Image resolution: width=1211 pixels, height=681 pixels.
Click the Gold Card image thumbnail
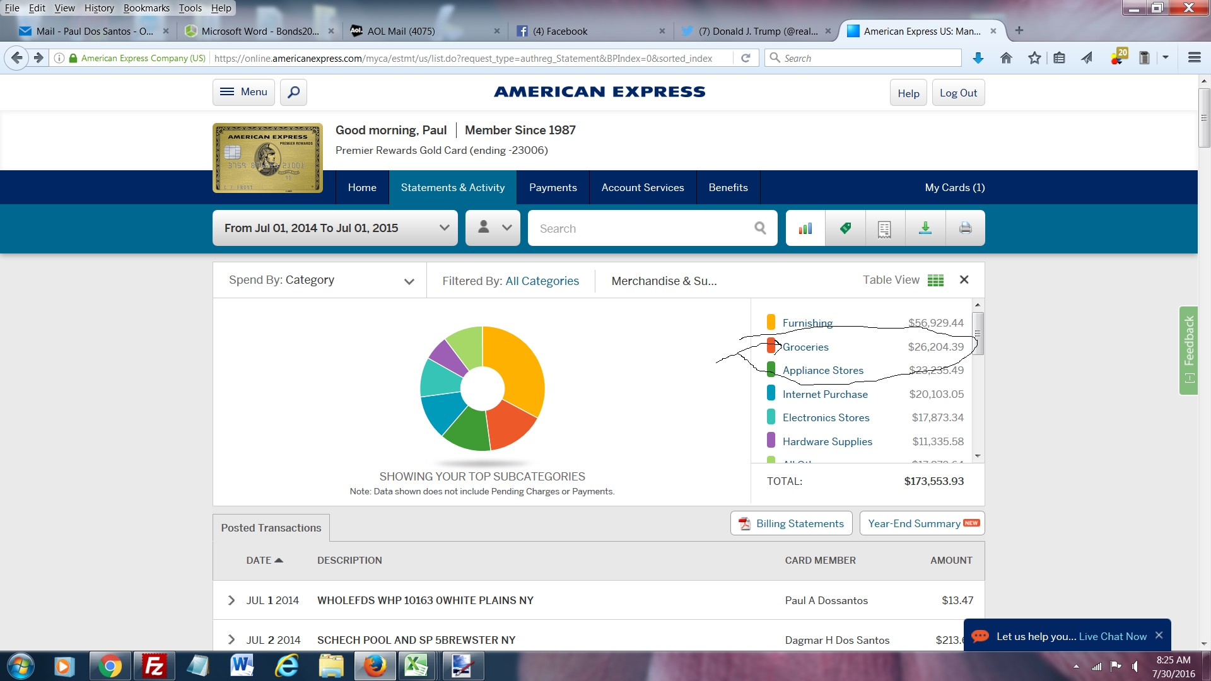[268, 158]
